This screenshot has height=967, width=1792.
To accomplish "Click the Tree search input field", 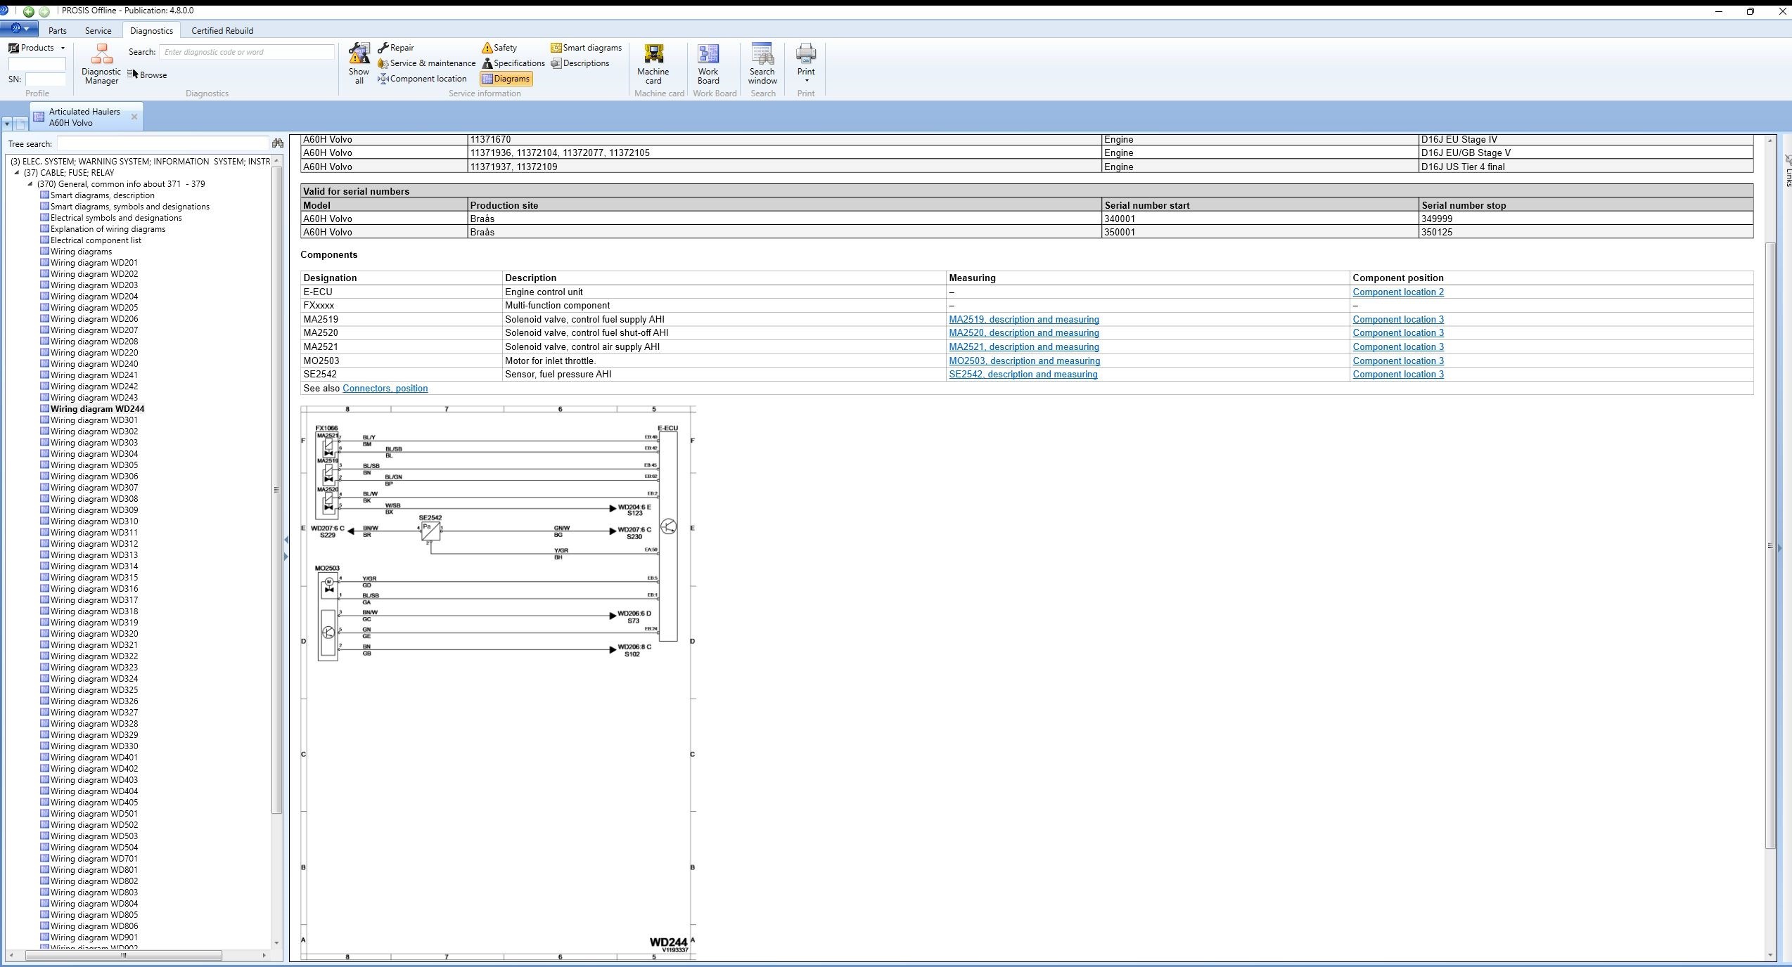I will coord(162,143).
